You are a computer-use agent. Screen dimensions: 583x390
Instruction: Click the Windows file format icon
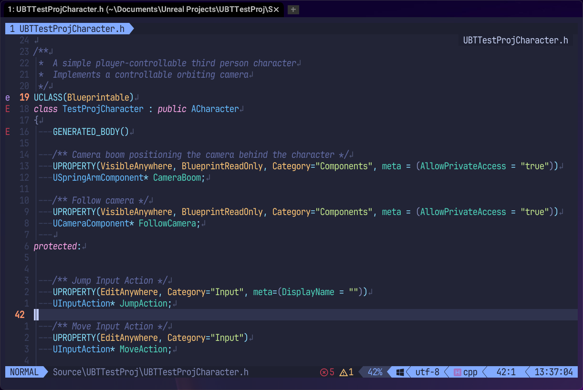click(400, 372)
